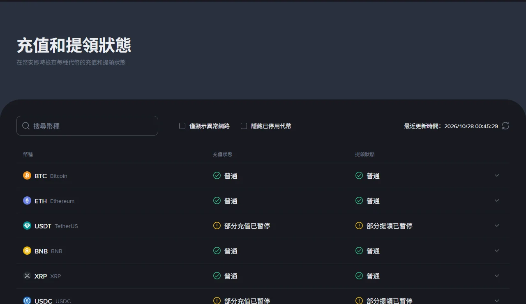Expand the ETH Ethereum row chevron

[497, 200]
